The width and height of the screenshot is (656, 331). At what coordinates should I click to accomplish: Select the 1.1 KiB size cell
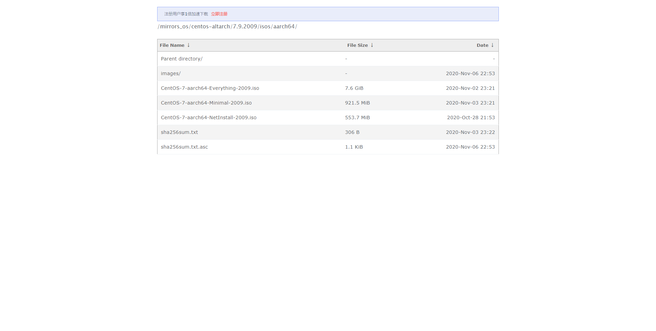354,147
